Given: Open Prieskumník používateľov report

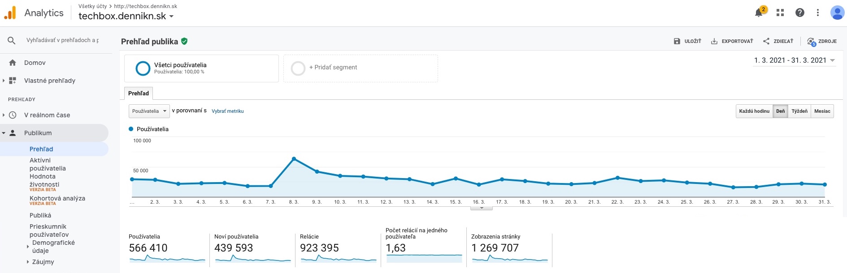Looking at the screenshot, I should [49, 230].
